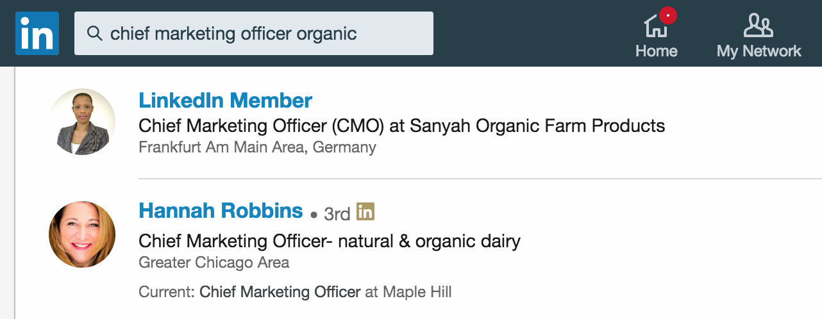This screenshot has width=822, height=319.
Task: Click the Sanyah Organic Farm Products headline
Action: (401, 126)
